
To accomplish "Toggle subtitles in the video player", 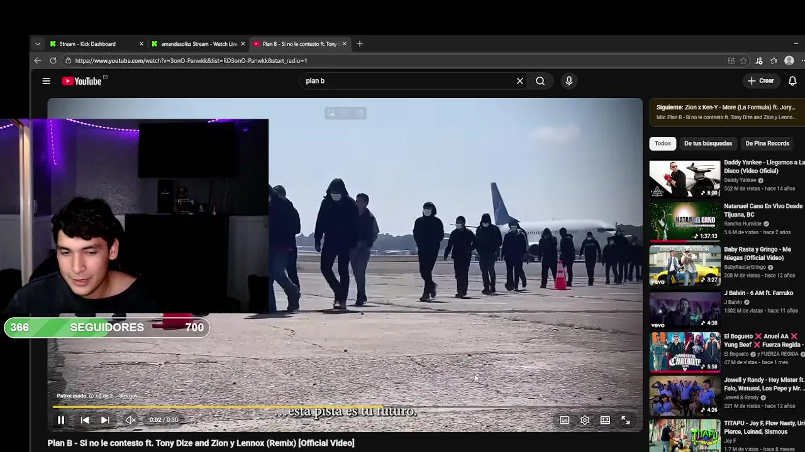I will [x=564, y=420].
